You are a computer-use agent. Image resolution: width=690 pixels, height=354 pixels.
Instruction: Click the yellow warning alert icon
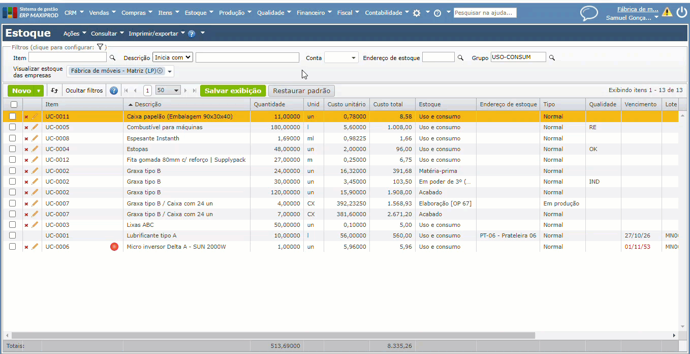pos(667,13)
